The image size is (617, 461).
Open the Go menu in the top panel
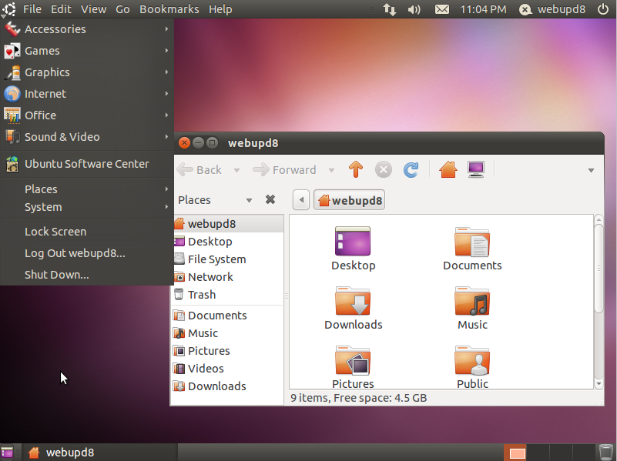122,9
